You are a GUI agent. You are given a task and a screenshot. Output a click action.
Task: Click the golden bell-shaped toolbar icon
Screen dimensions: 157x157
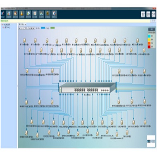pyautogui.click(x=48, y=14)
